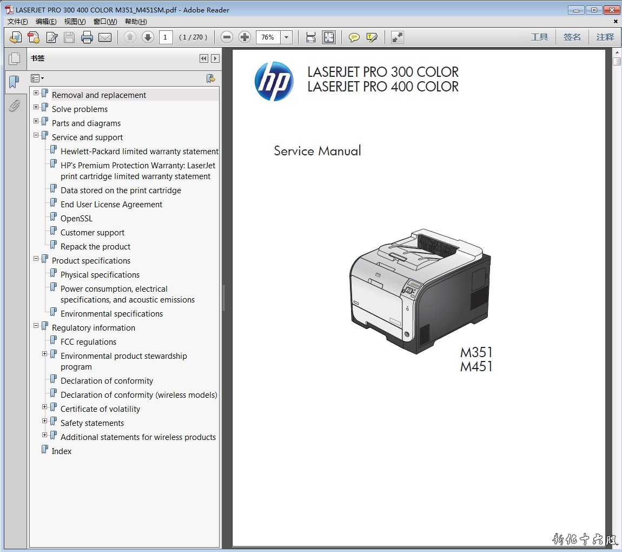Image resolution: width=622 pixels, height=552 pixels.
Task: Go to next page with down arrow
Action: (148, 37)
